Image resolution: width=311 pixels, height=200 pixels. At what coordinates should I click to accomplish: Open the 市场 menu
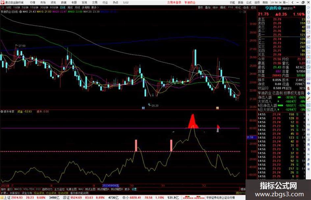click(x=43, y=3)
